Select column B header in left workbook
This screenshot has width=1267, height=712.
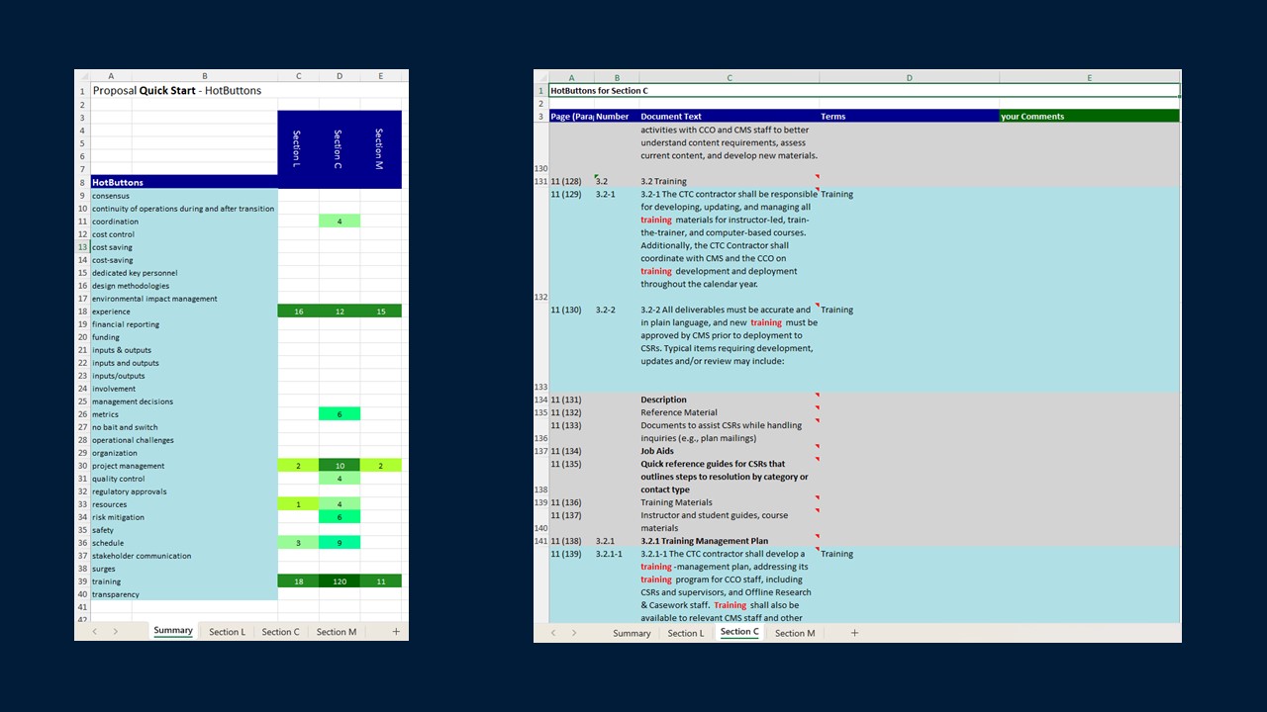[205, 76]
